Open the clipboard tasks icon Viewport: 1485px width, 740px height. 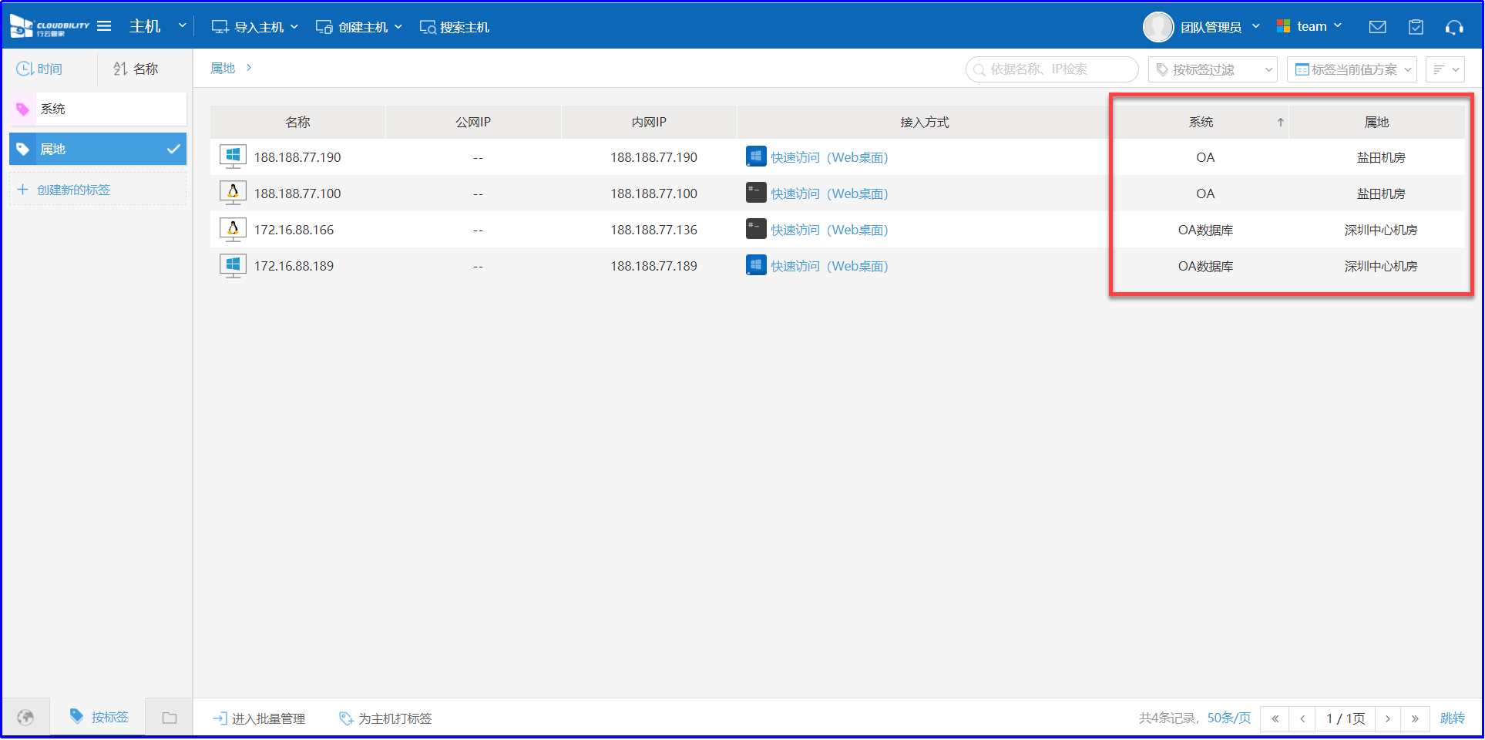(1416, 27)
